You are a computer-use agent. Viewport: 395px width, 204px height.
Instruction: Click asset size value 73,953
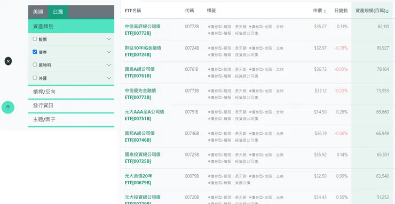[x=383, y=91]
